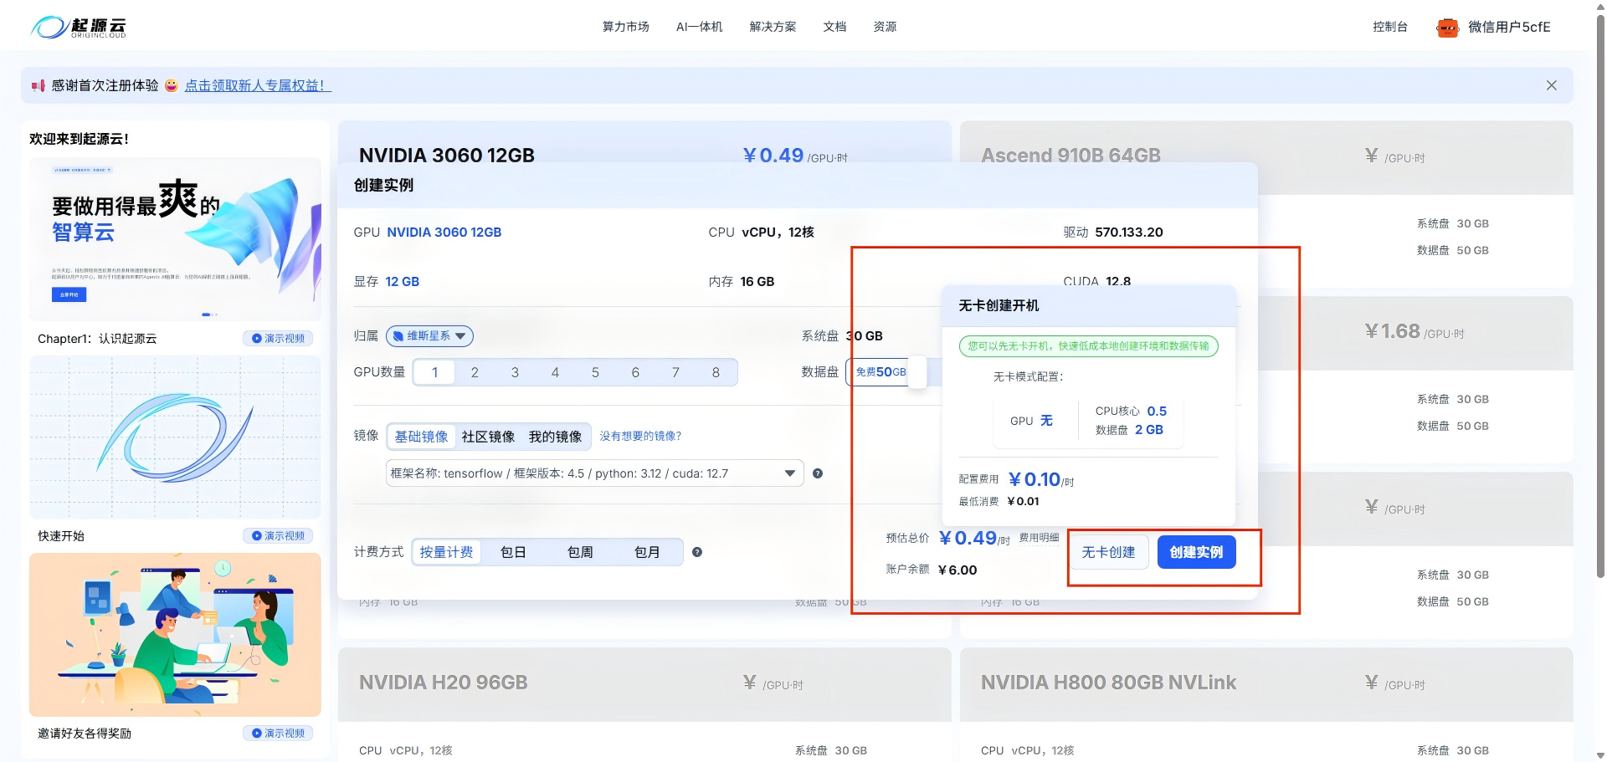Image resolution: width=1607 pixels, height=762 pixels.
Task: Play the 快速开始 demo video
Action: pos(280,536)
